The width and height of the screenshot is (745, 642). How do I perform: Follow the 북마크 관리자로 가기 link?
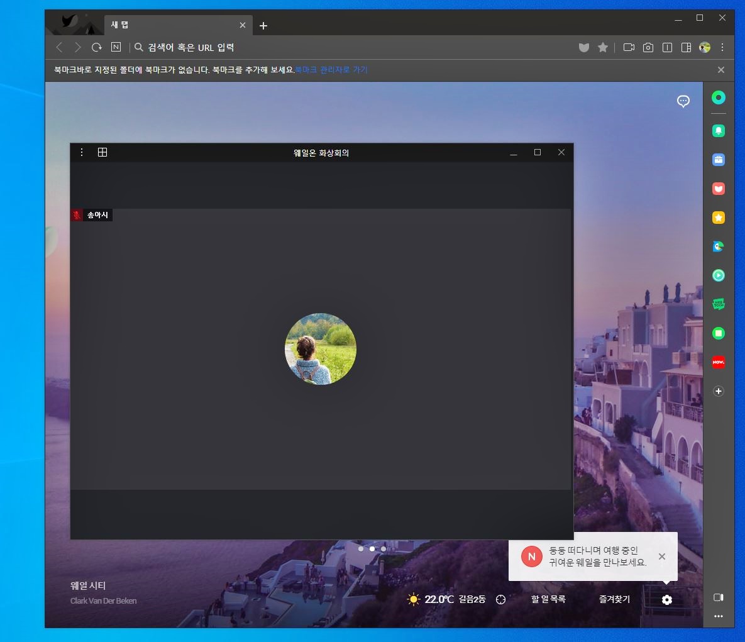(x=331, y=70)
